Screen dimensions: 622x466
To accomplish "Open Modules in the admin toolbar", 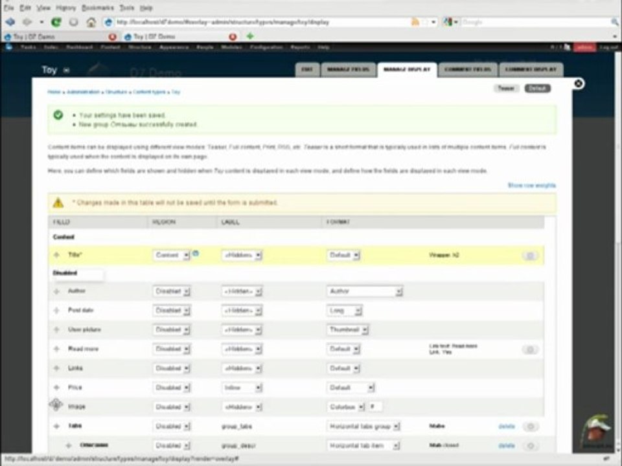I will (x=231, y=47).
